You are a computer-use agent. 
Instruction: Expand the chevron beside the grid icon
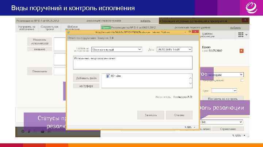[247, 35]
